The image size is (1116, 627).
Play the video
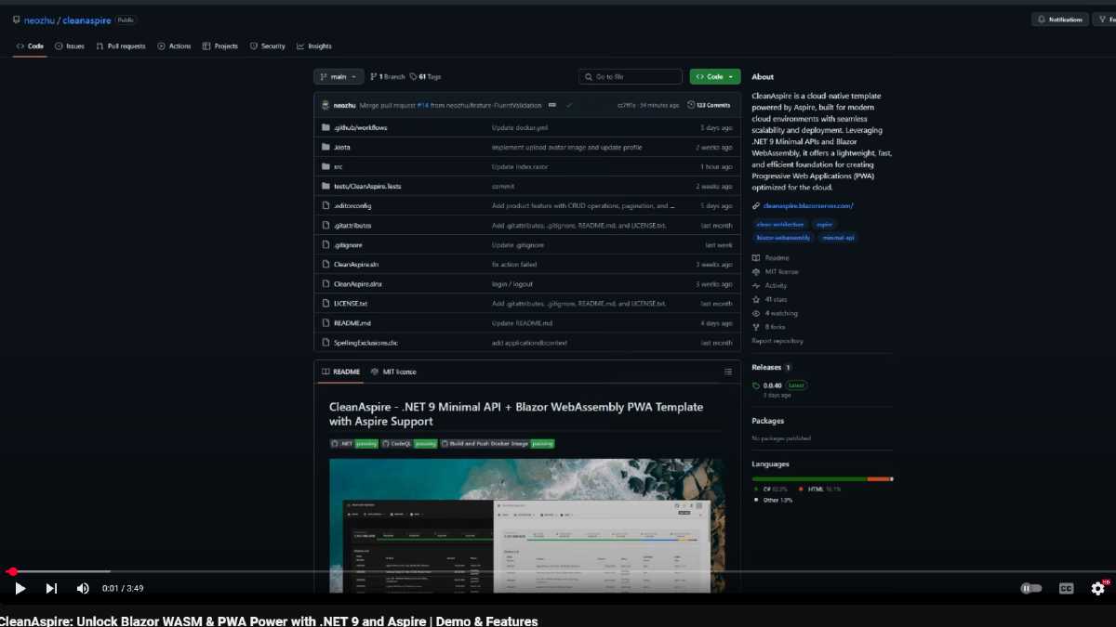(x=20, y=588)
